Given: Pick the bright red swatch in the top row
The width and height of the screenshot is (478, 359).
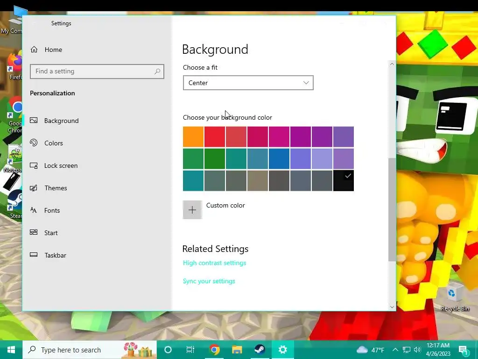Looking at the screenshot, I should pos(215,137).
